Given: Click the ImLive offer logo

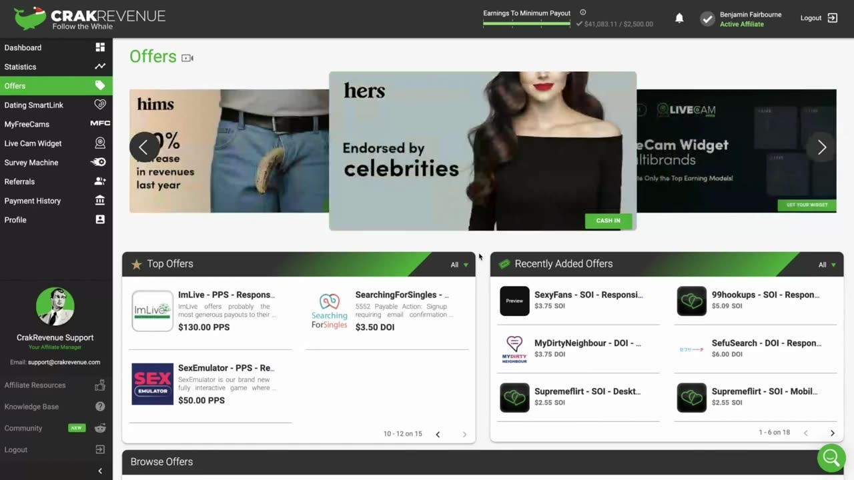Looking at the screenshot, I should (152, 311).
